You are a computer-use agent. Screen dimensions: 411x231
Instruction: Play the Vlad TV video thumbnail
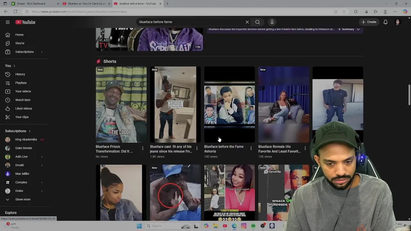(149, 39)
